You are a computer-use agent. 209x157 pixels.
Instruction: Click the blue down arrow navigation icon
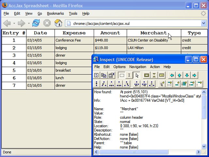(187, 75)
